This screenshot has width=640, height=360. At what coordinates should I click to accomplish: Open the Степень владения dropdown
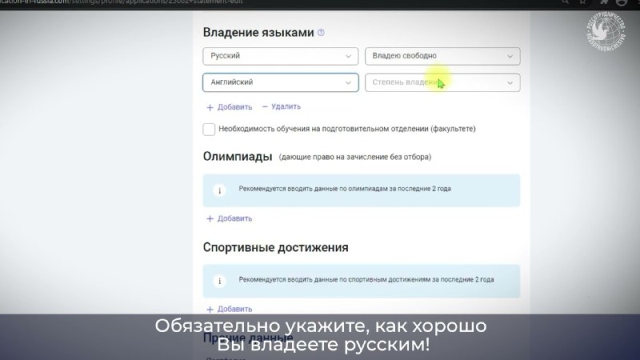tap(442, 82)
